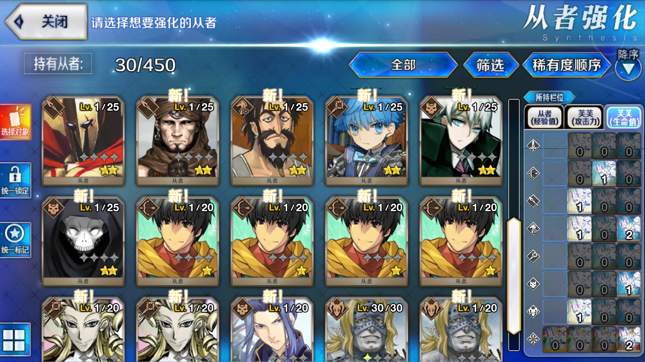This screenshot has width=645, height=362.
Task: Switch to 从者(经验值) tab
Action: (x=544, y=118)
